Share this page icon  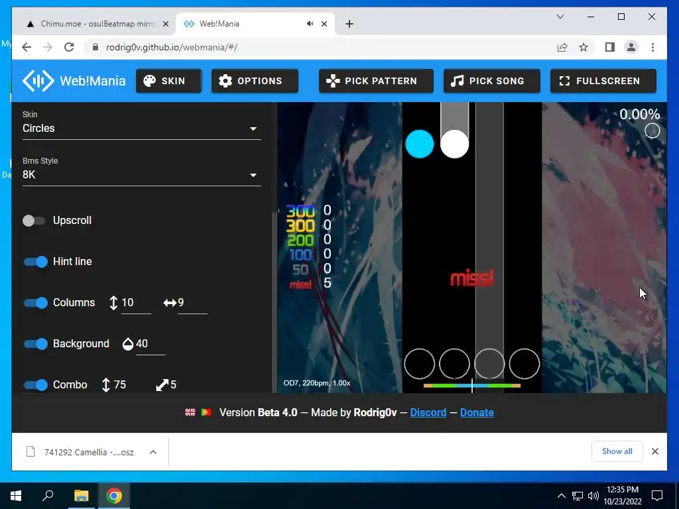pyautogui.click(x=562, y=47)
